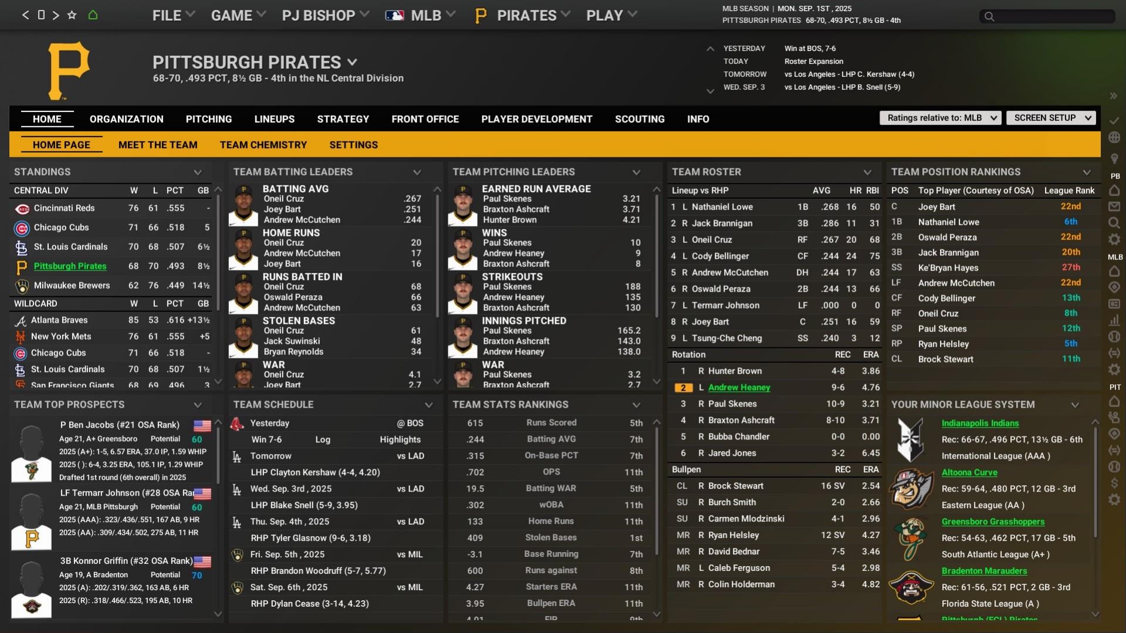Click the bar chart icon under MLB
The width and height of the screenshot is (1126, 633).
[x=1114, y=320]
